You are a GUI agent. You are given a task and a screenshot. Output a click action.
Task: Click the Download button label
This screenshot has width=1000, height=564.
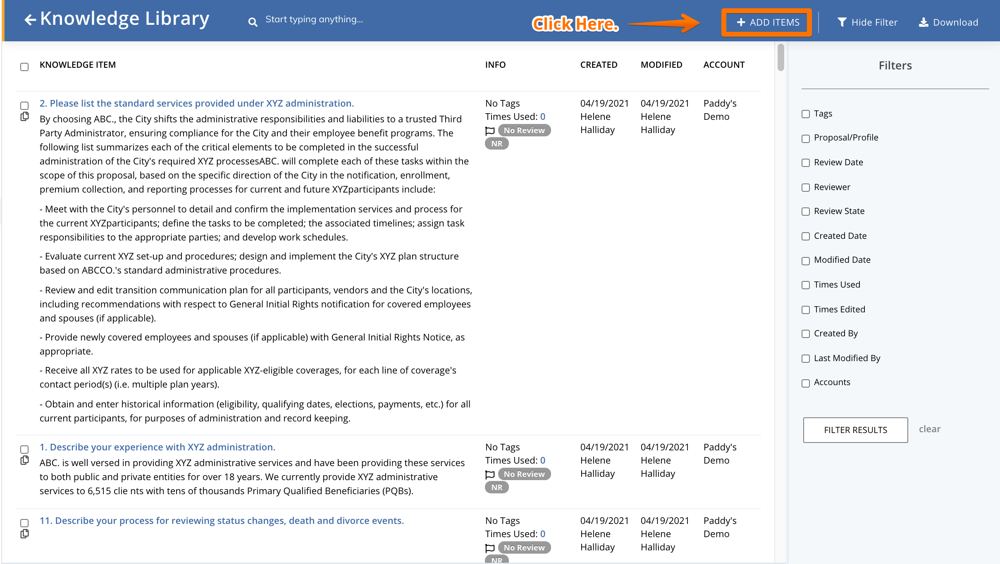(x=955, y=22)
